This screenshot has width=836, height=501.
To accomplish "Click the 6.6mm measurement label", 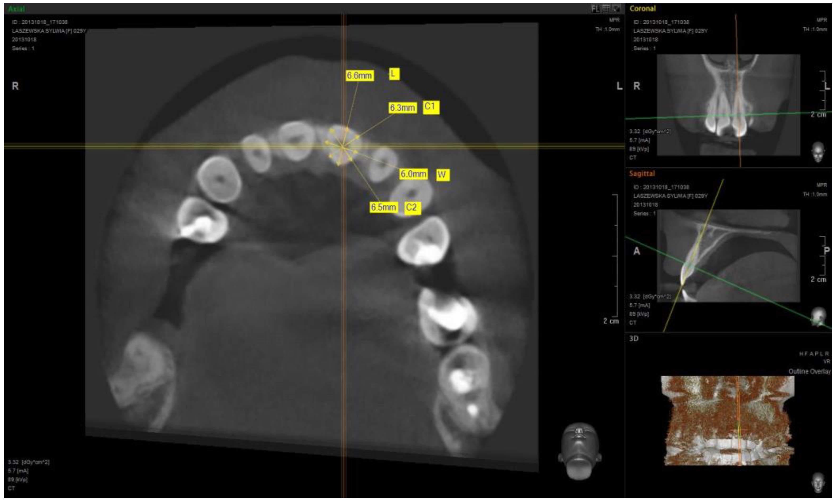I will 359,75.
